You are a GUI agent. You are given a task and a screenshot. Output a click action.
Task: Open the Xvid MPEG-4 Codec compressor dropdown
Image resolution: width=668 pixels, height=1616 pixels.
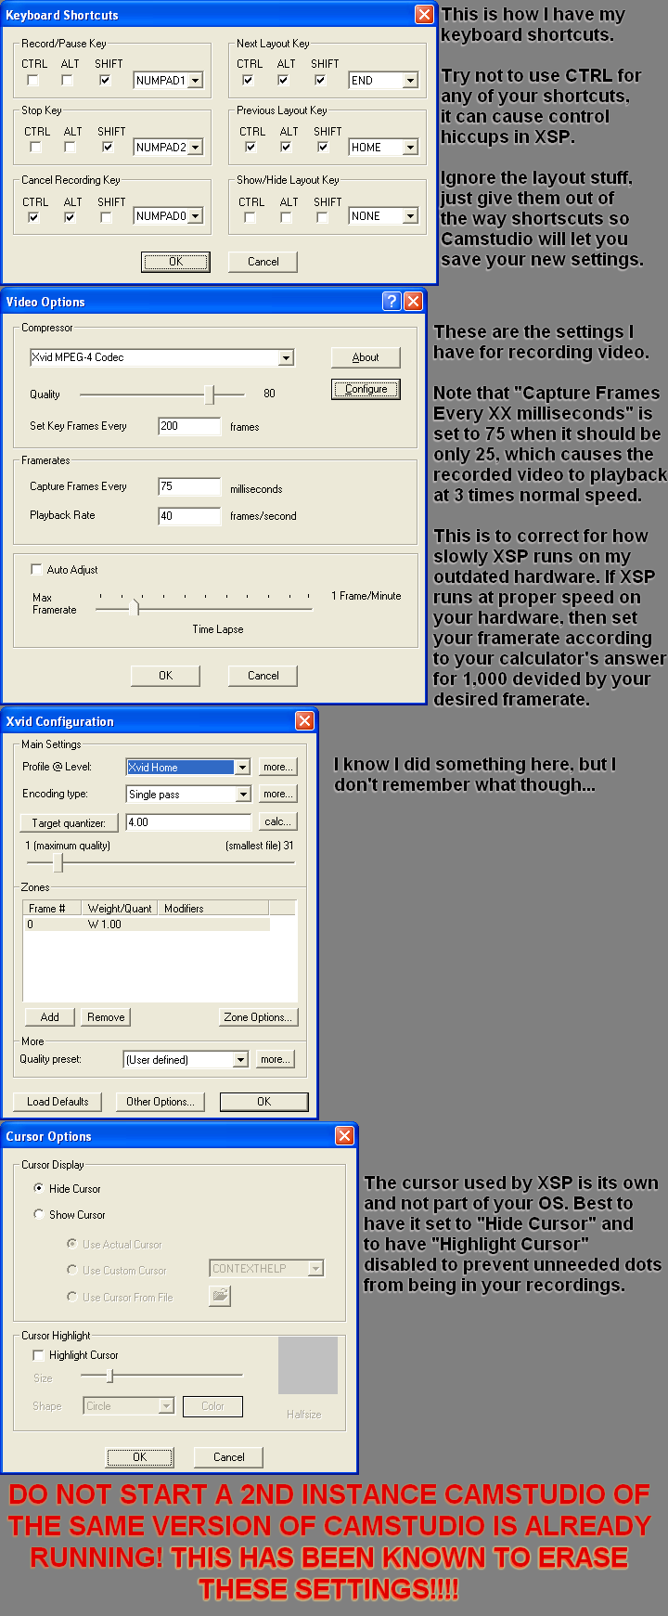(x=286, y=357)
